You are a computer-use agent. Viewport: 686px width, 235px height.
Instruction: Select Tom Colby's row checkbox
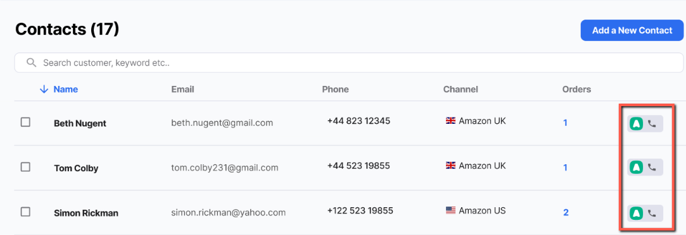25,167
